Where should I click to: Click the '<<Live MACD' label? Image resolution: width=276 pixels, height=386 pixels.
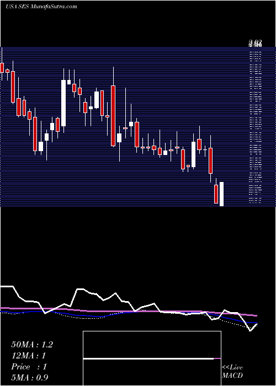232,371
